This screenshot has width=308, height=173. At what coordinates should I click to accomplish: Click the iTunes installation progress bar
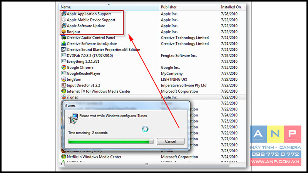[x=111, y=141]
